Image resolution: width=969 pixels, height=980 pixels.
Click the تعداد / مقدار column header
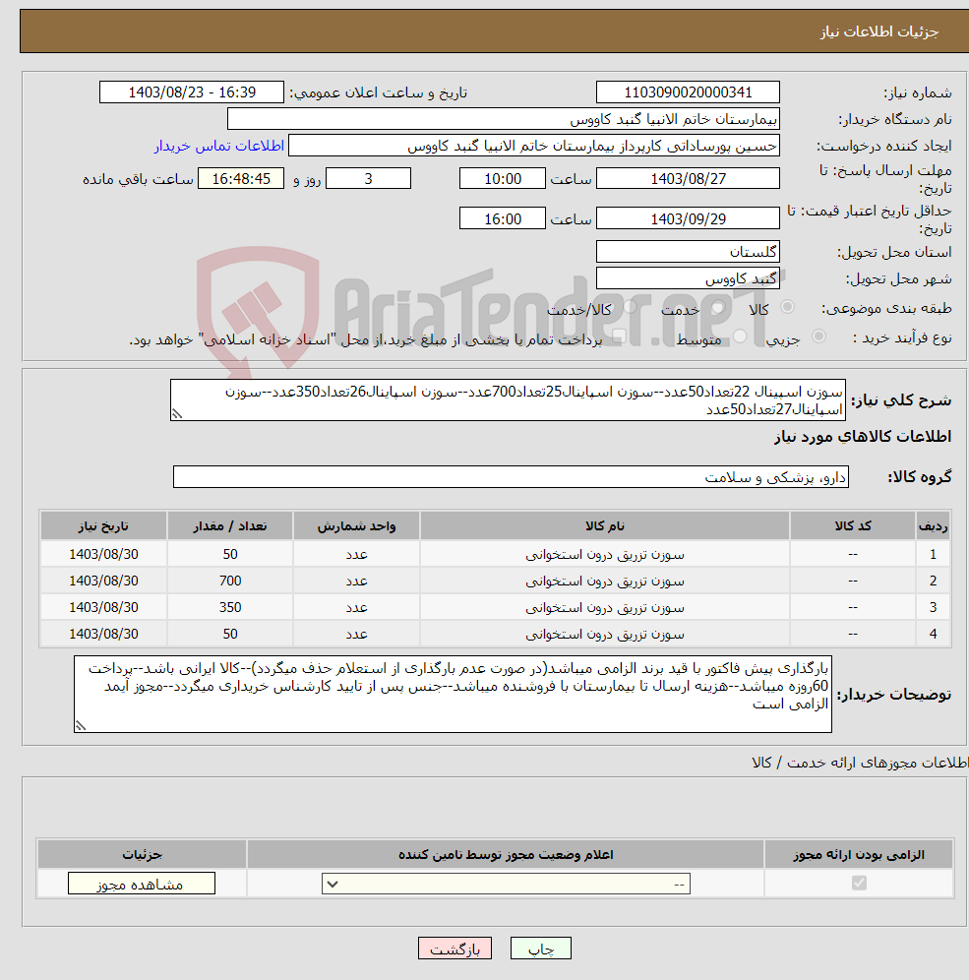[x=230, y=525]
